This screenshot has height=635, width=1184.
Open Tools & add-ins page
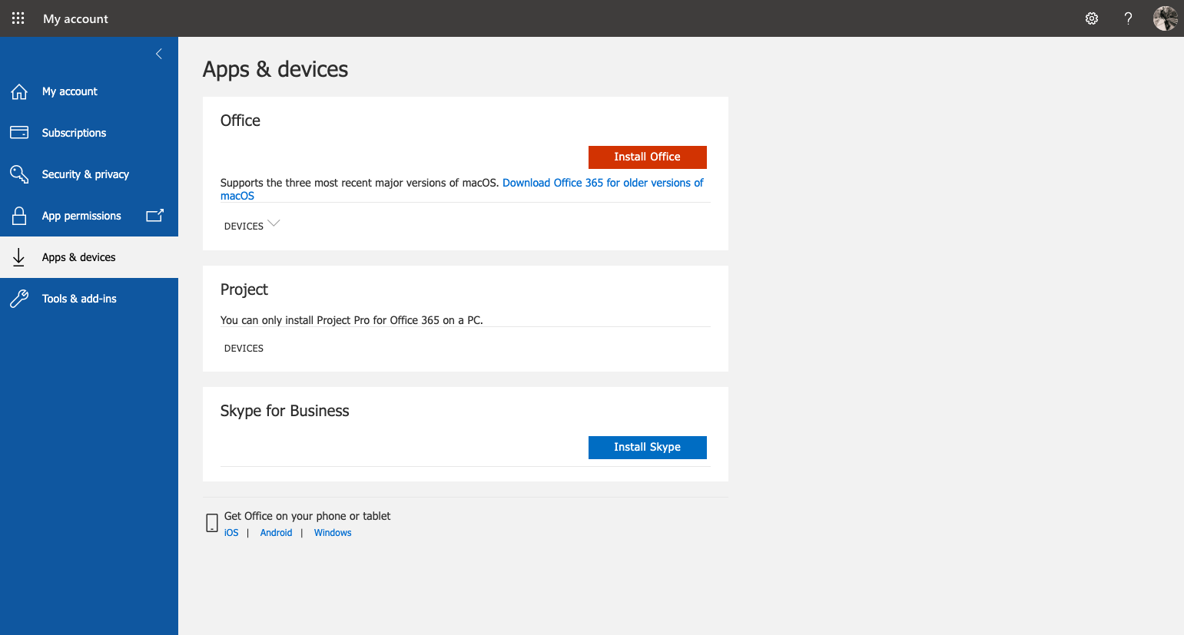[x=89, y=299]
